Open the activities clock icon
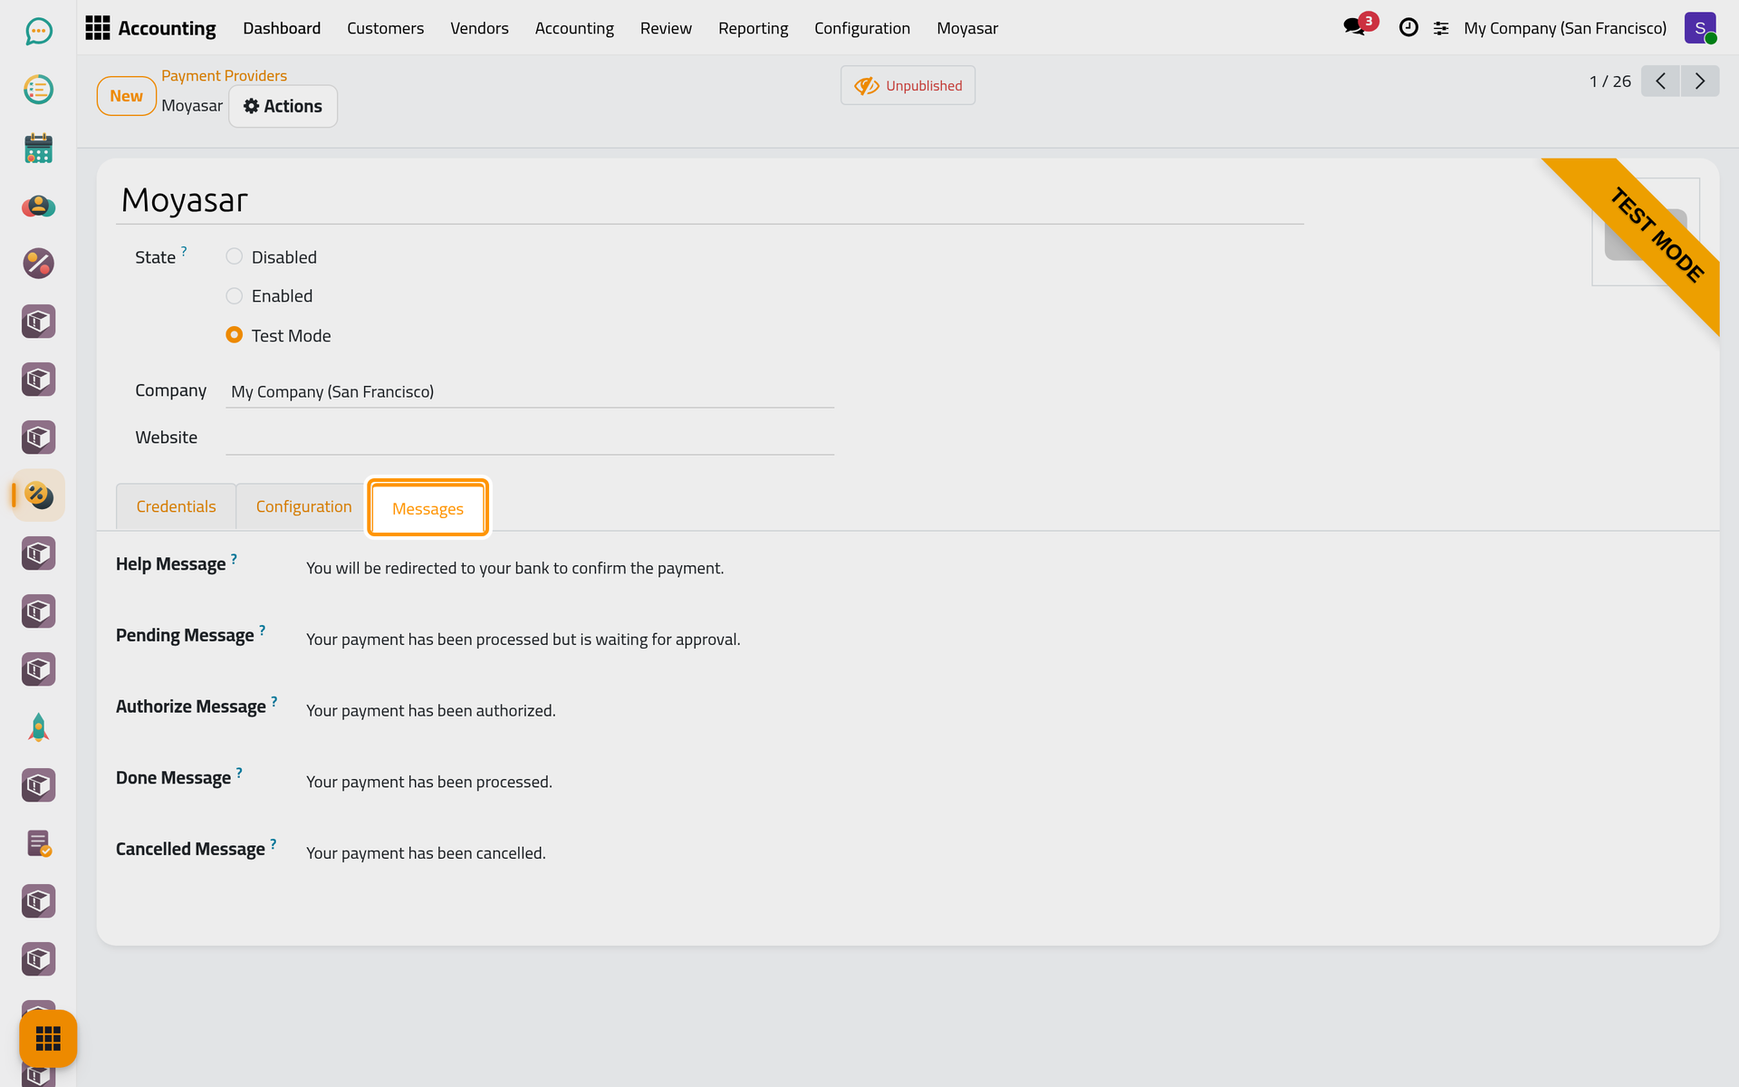The height and width of the screenshot is (1087, 1739). (x=1408, y=28)
